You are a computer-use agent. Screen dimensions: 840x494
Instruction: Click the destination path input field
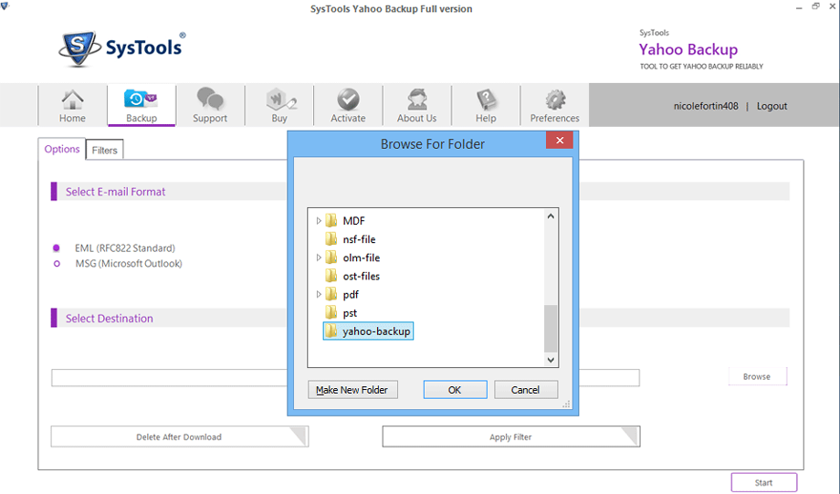coord(345,377)
